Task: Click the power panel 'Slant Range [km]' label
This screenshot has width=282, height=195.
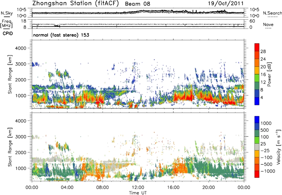Action: (10, 74)
